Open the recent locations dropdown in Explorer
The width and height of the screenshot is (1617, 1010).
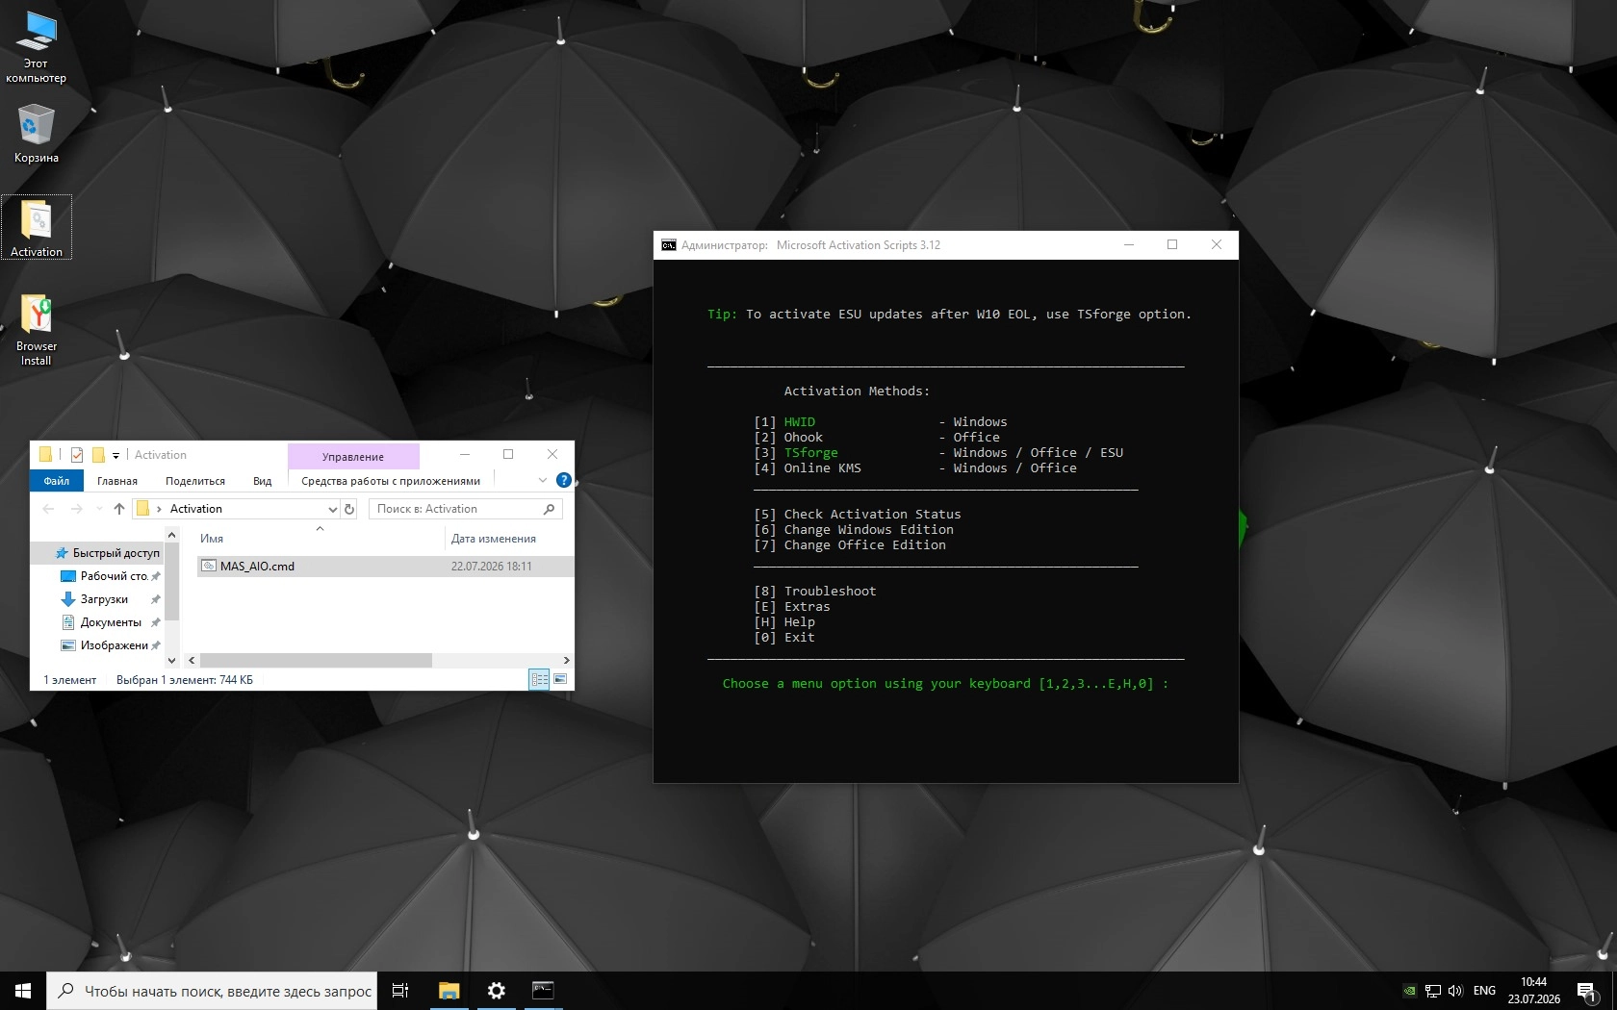tap(99, 509)
